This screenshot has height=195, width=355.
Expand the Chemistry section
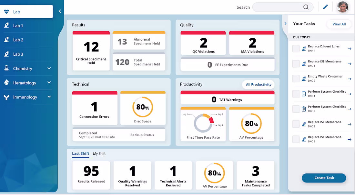tap(49, 68)
